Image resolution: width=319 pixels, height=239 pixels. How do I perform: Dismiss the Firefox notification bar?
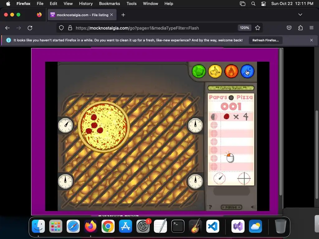point(311,40)
